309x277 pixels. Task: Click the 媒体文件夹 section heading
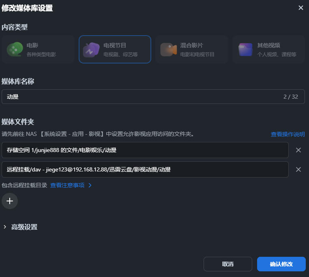18,122
